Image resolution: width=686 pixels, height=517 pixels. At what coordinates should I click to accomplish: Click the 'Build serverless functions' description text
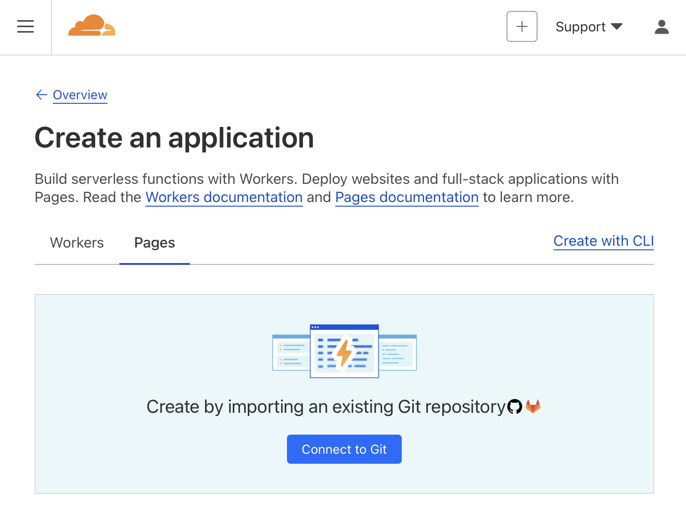(326, 179)
